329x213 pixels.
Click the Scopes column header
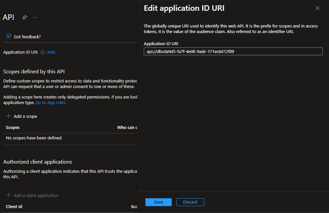pos(13,128)
